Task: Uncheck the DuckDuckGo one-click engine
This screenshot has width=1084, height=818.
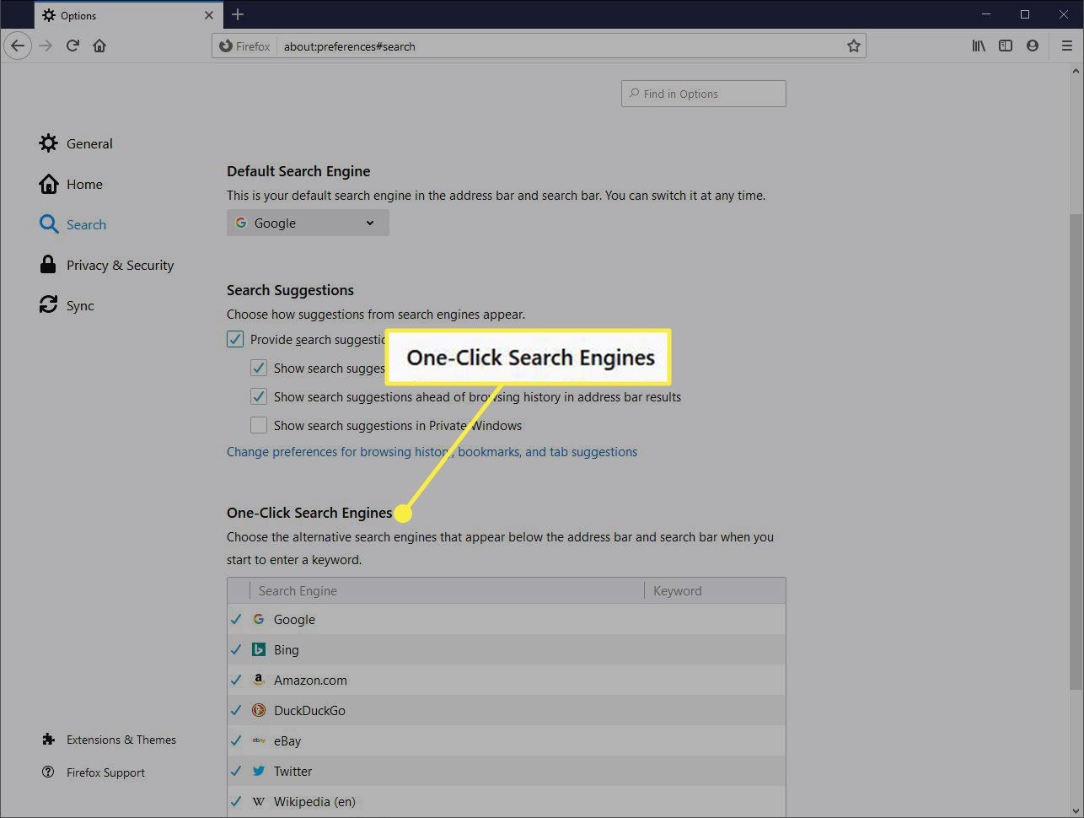Action: (x=236, y=710)
